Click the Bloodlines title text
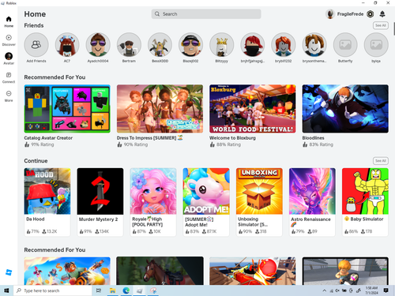The width and height of the screenshot is (395, 296). [x=313, y=138]
